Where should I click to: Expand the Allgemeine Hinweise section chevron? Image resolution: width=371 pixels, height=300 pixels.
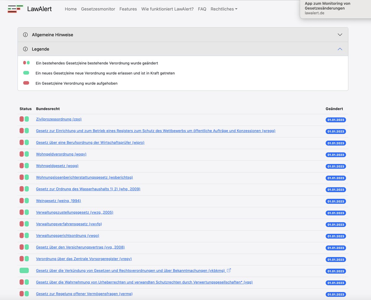[x=340, y=35]
